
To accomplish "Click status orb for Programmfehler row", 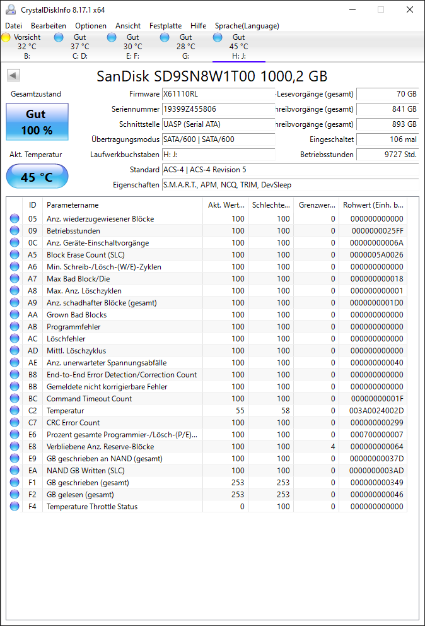I will pos(15,326).
